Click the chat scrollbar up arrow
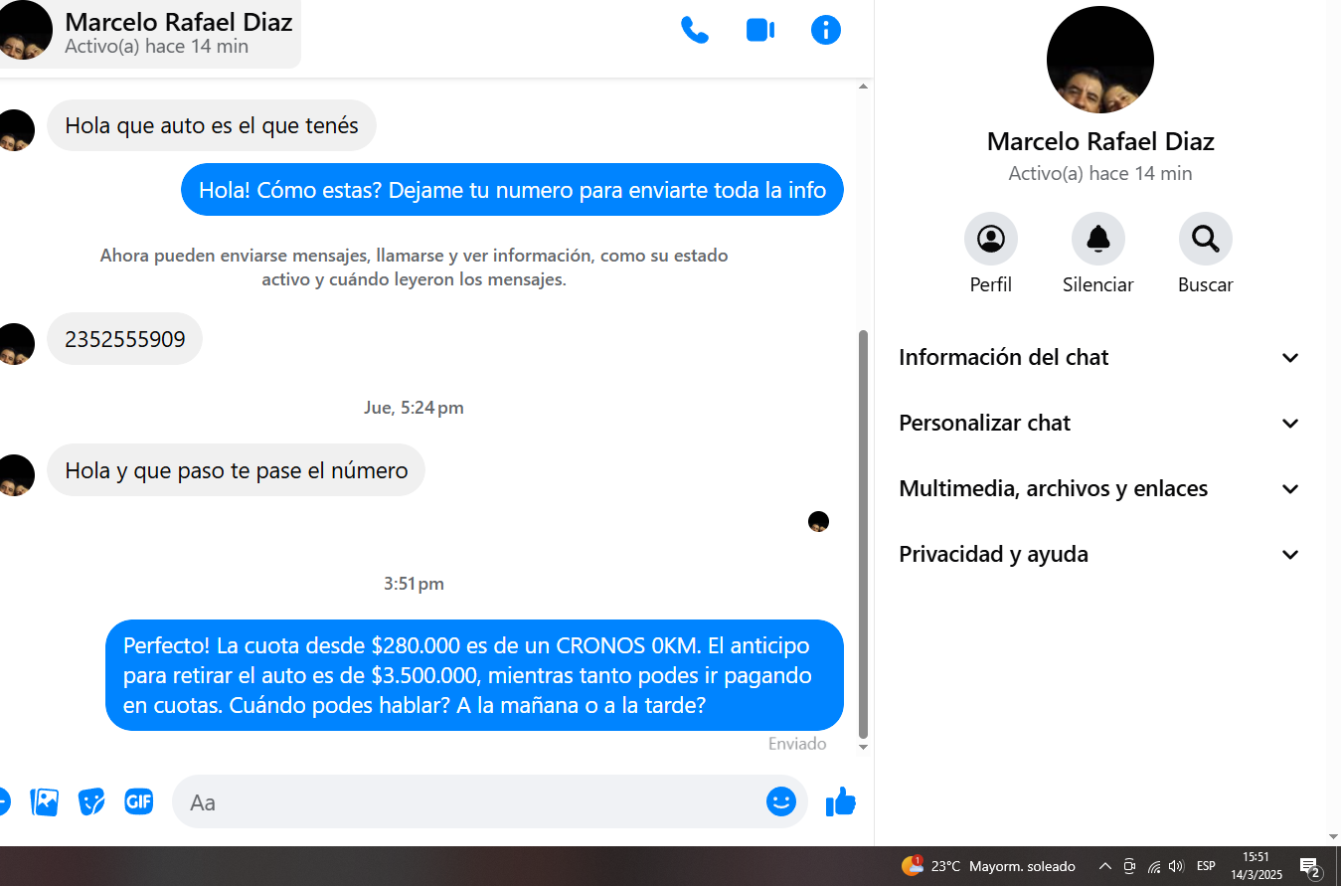This screenshot has height=886, width=1341. pos(863,87)
